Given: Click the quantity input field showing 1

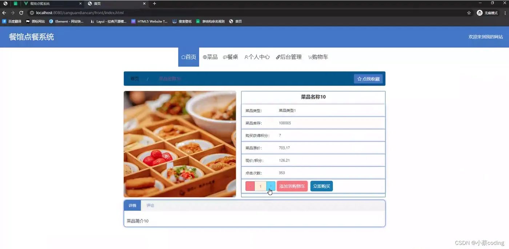Looking at the screenshot, I should click(261, 186).
